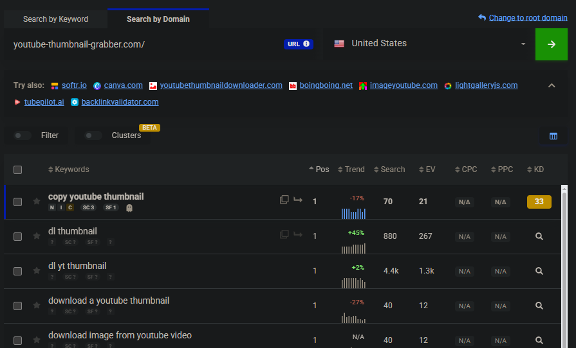Open the United States country dropdown
576x348 pixels.
(429, 44)
